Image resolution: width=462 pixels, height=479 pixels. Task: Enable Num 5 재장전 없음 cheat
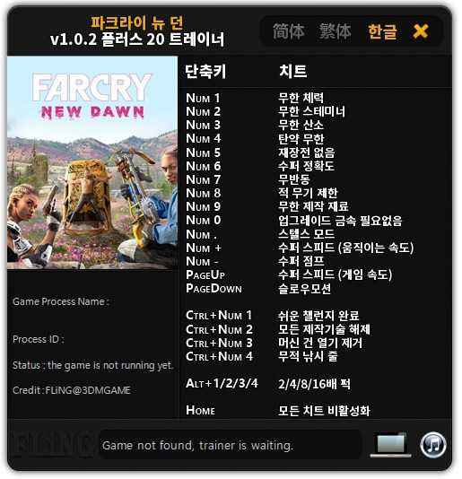pos(309,153)
